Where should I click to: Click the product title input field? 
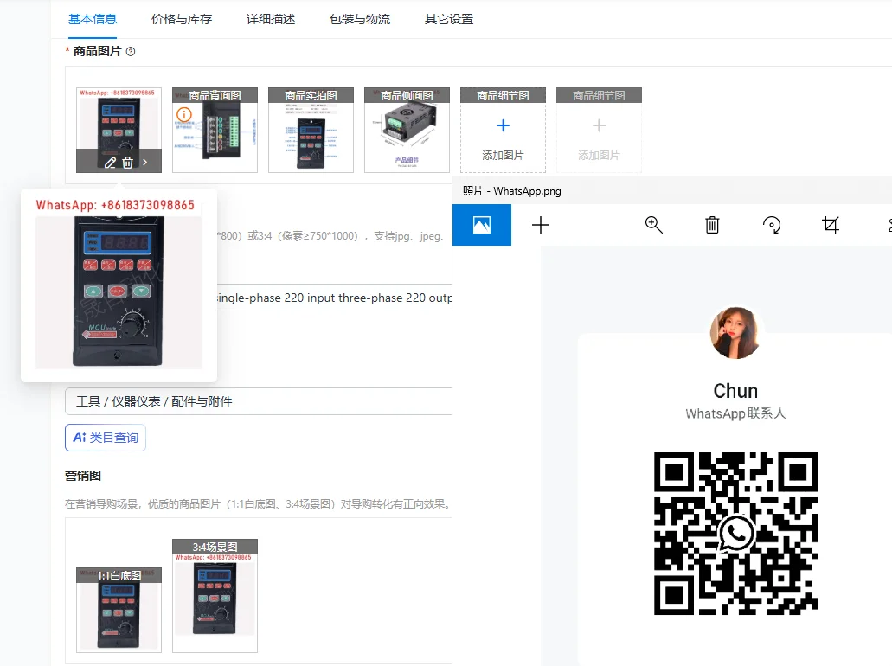point(334,298)
